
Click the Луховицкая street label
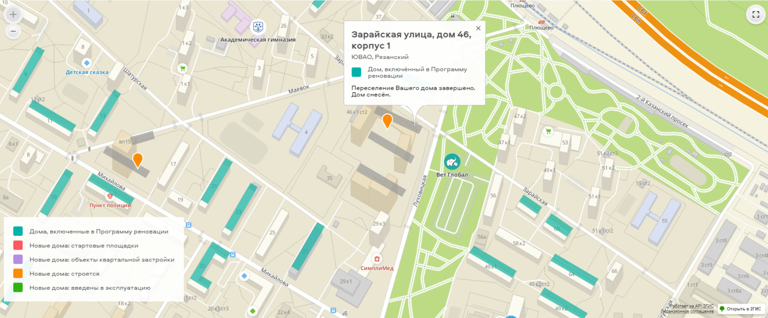click(x=420, y=191)
